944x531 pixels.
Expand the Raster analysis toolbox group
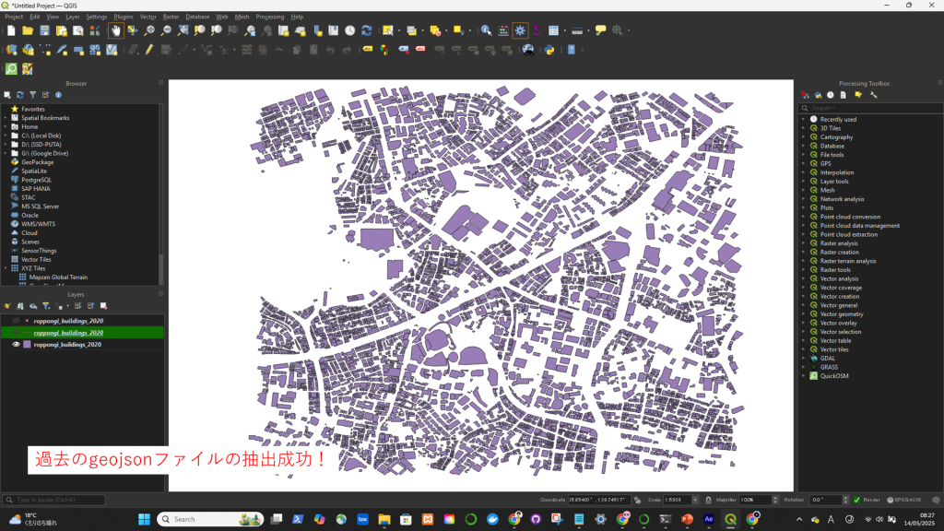[803, 243]
